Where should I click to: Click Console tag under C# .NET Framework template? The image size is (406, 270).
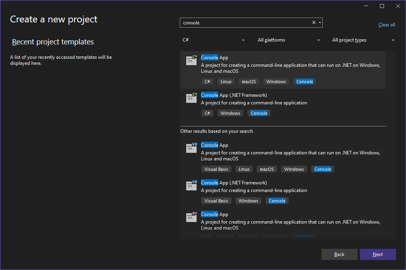(x=259, y=113)
